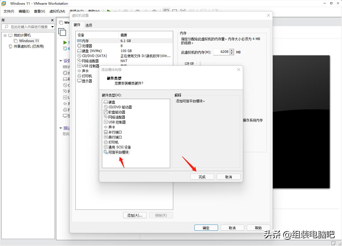Select 网络适配器 in the VM device list
The image size is (342, 246).
89,61
